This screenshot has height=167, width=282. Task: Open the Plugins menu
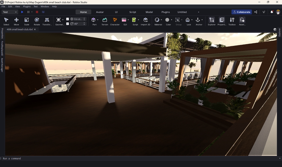click(27, 6)
